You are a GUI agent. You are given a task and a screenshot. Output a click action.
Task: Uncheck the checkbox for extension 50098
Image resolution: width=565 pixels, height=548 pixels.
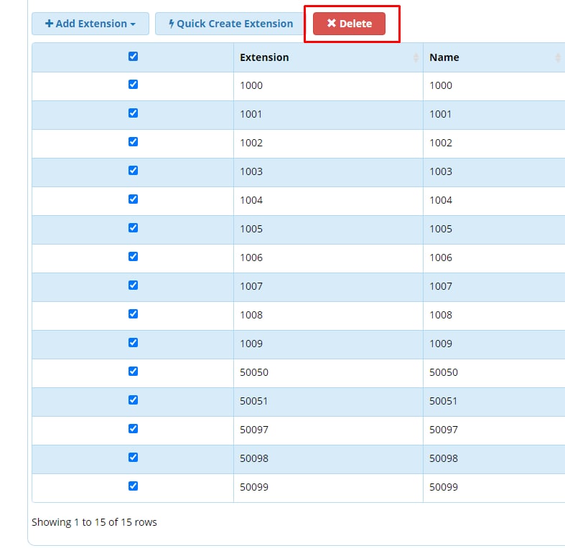coord(133,458)
